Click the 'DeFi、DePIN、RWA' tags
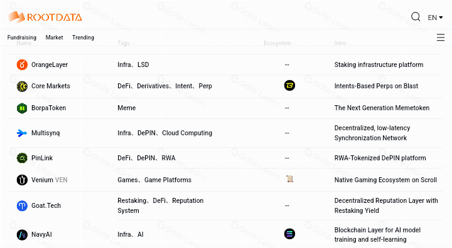This screenshot has height=248, width=452. pos(146,158)
